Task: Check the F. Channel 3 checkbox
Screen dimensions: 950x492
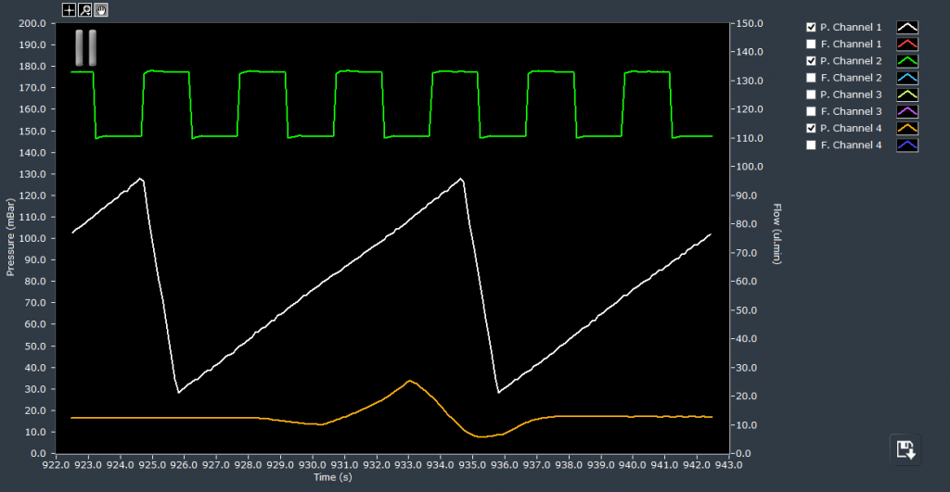Action: point(812,111)
